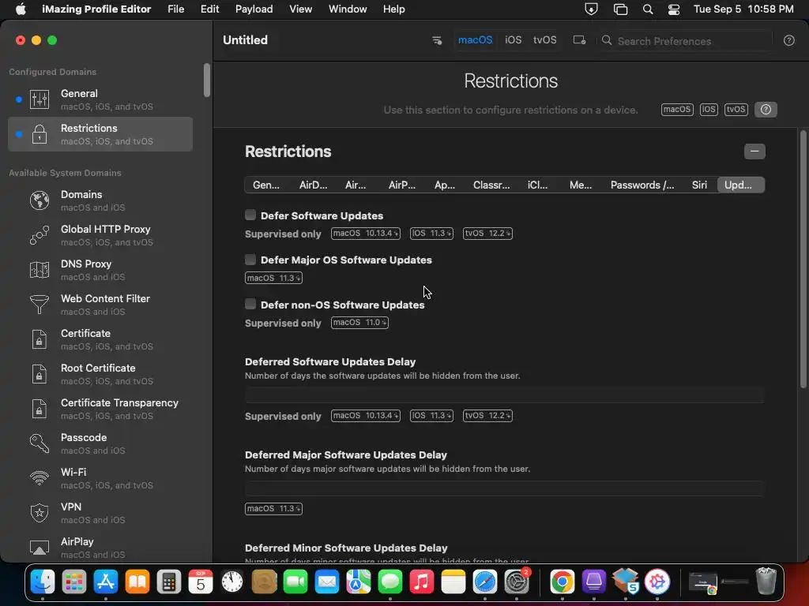
Task: Expand macOS 10.13.4 badge under Defer Software Updates
Action: (365, 234)
